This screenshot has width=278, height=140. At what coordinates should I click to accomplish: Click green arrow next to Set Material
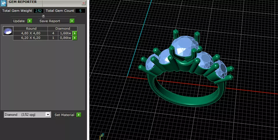pos(79,115)
